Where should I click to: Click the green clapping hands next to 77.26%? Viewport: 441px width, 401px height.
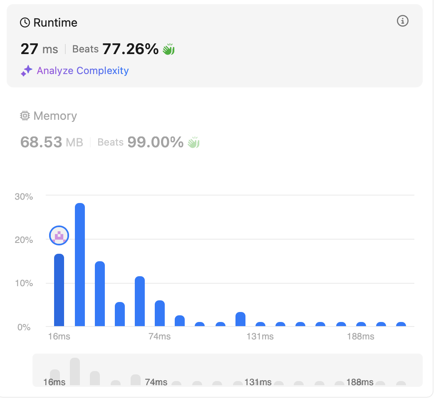pos(168,50)
